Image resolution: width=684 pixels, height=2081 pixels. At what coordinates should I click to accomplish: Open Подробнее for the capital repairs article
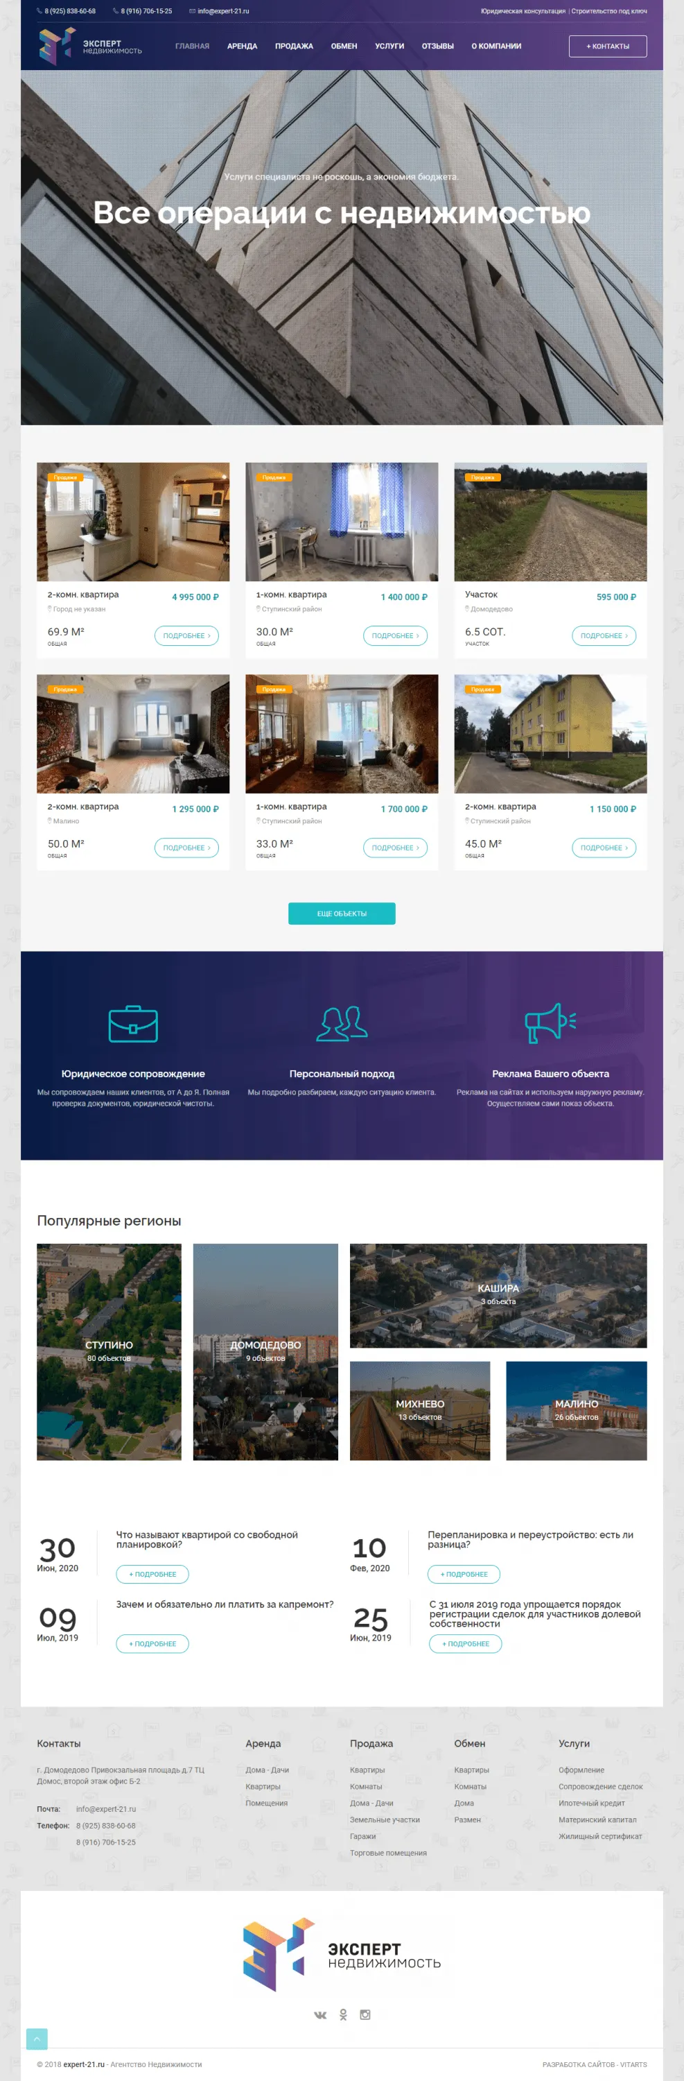pyautogui.click(x=152, y=1643)
